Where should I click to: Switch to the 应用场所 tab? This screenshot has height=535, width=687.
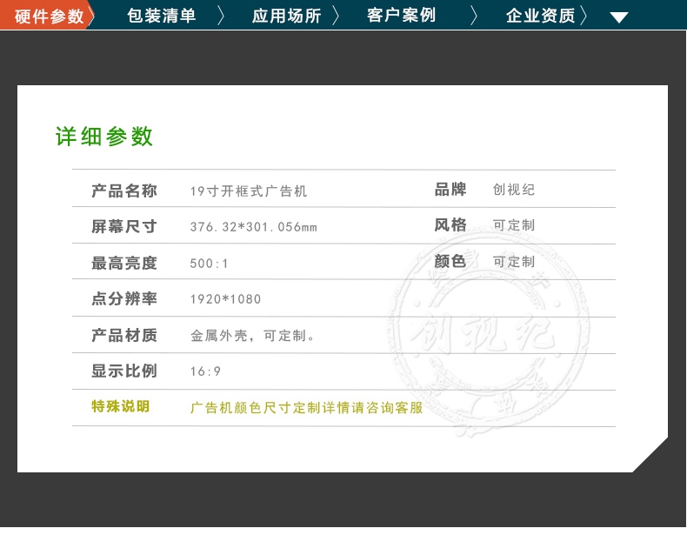287,16
